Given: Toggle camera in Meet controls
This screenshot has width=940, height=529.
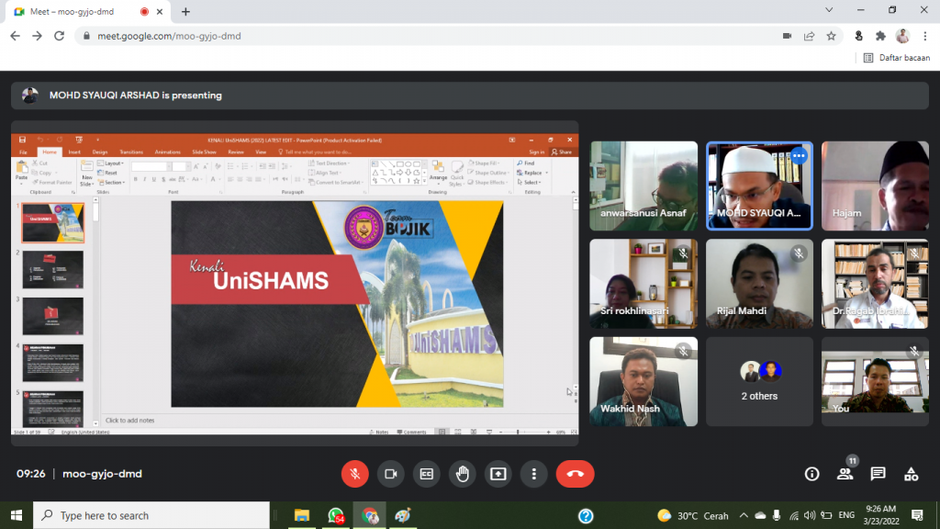Looking at the screenshot, I should tap(391, 474).
